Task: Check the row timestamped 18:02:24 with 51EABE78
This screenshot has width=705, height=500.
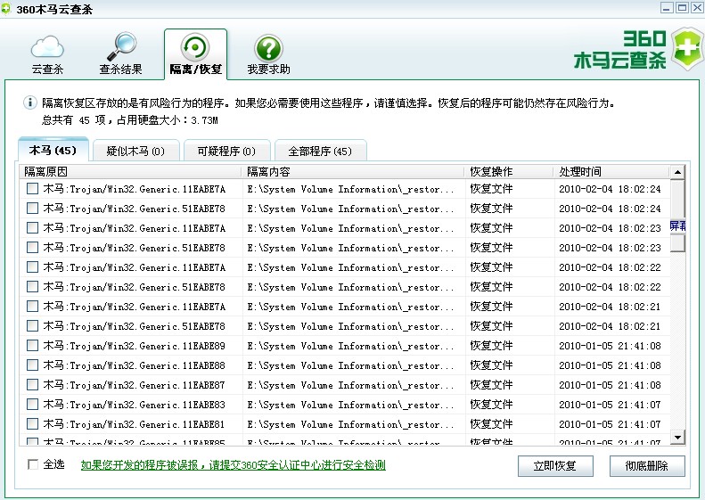Action: pos(32,209)
